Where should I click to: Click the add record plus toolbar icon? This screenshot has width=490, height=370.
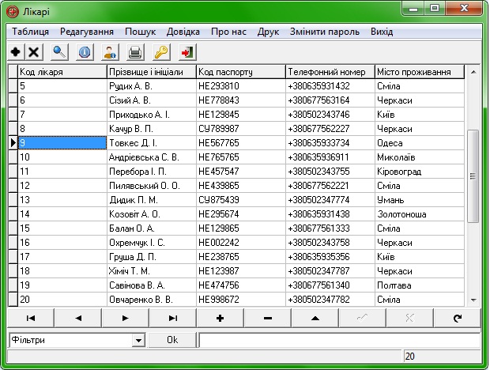point(16,52)
